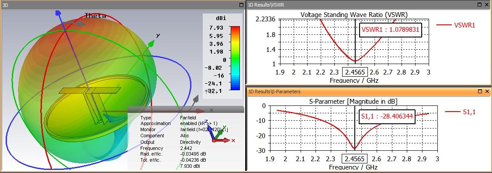Activate the 1D Results\VSWR title bar
This screenshot has width=492, height=173.
361,5
